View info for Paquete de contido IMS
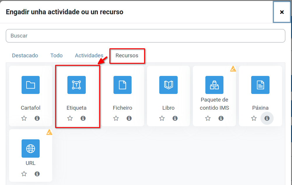292x185 pixels. pyautogui.click(x=221, y=118)
